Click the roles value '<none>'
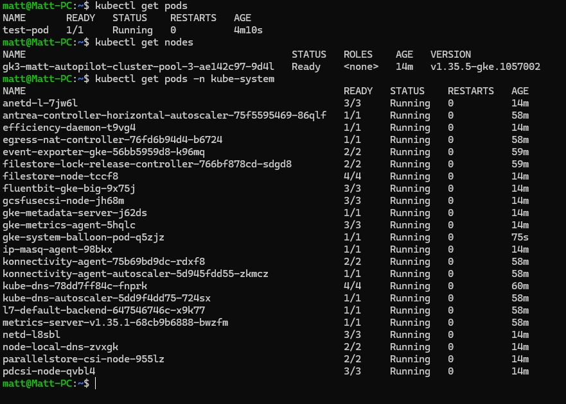566x404 pixels. point(361,67)
